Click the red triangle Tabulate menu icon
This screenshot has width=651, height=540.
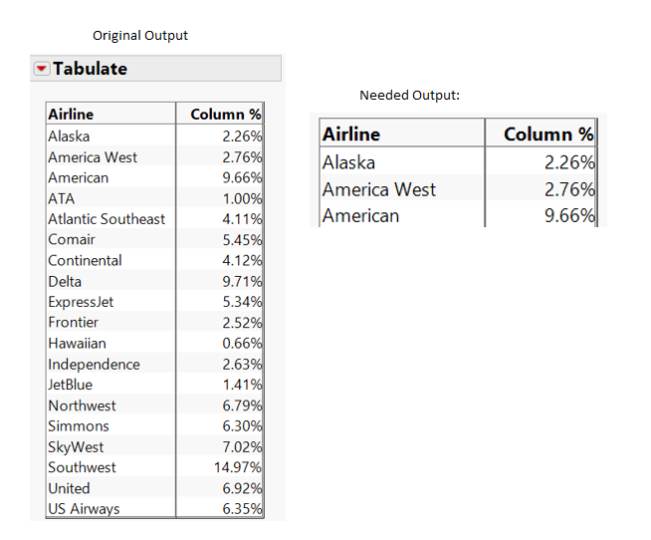coord(42,69)
